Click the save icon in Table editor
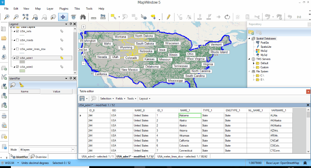This screenshot has height=168, width=311. [82, 98]
